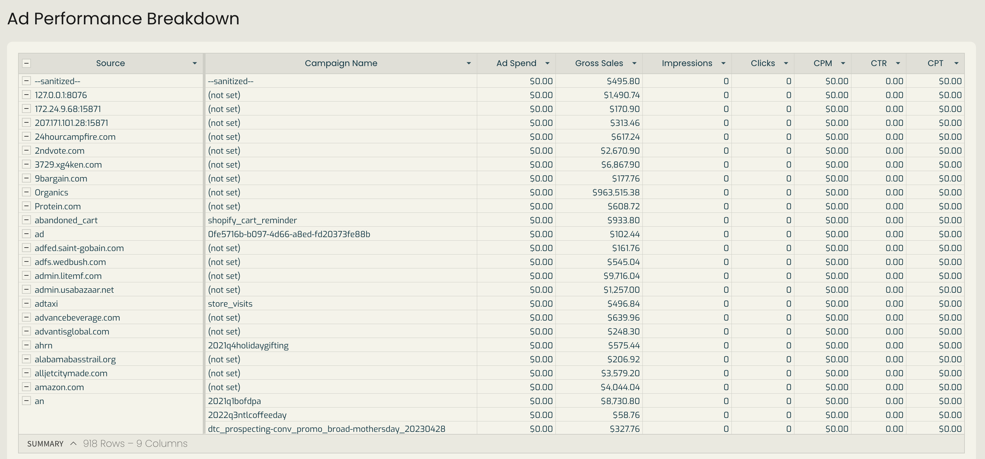
Task: Select the store_visits campaign cell
Action: click(x=341, y=304)
